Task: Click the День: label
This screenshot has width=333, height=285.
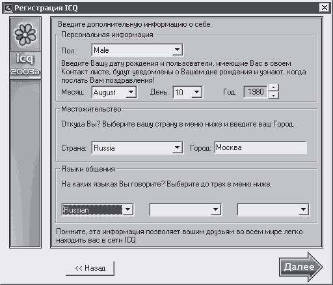Action: [x=159, y=92]
